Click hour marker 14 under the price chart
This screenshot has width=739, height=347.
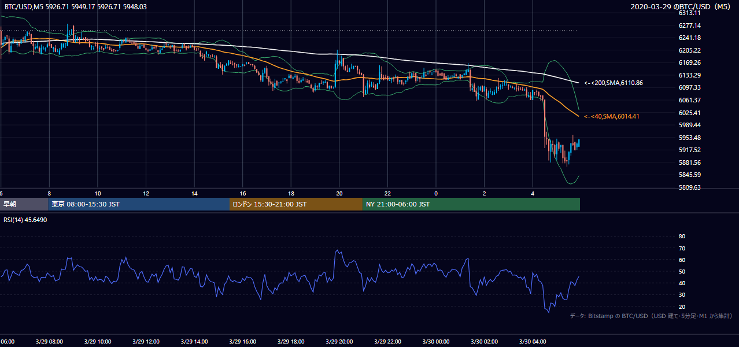tap(194, 193)
